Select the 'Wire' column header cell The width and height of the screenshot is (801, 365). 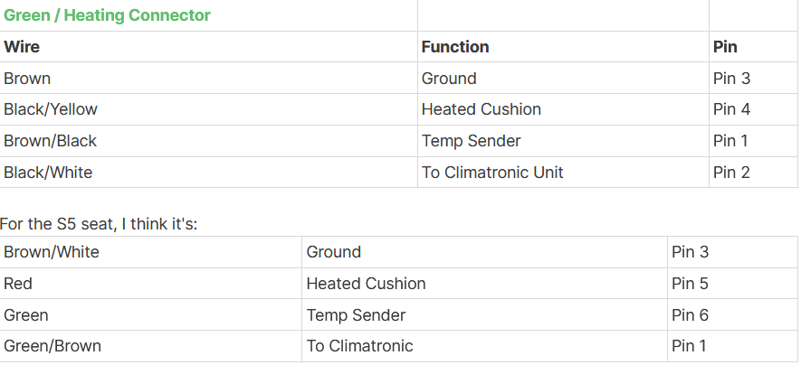pyautogui.click(x=22, y=47)
